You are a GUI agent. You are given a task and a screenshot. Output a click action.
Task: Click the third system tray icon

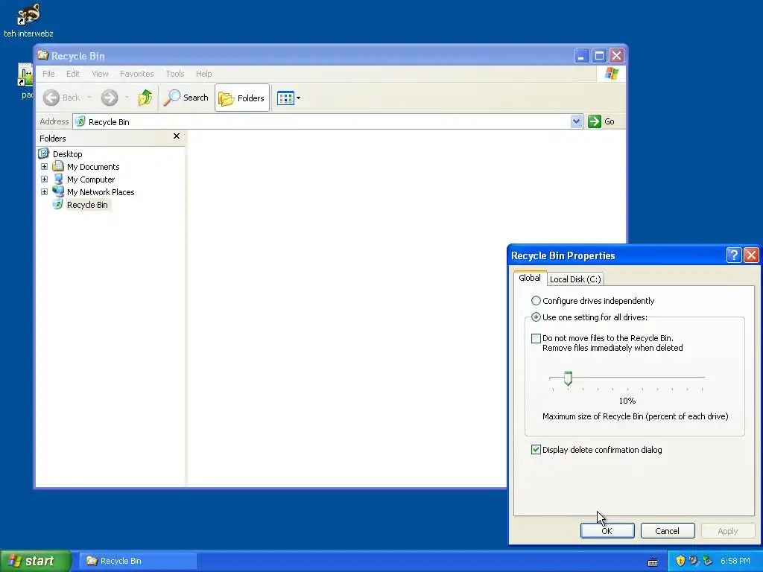[708, 561]
